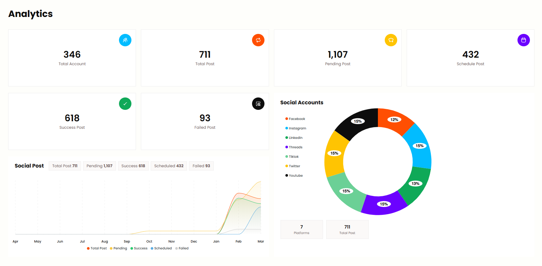The height and width of the screenshot is (266, 542).
Task: Click the Oct label on chart axis
Action: [149, 242]
